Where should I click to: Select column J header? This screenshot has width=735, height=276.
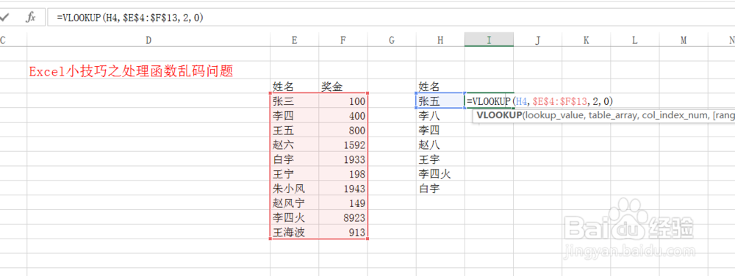[538, 40]
